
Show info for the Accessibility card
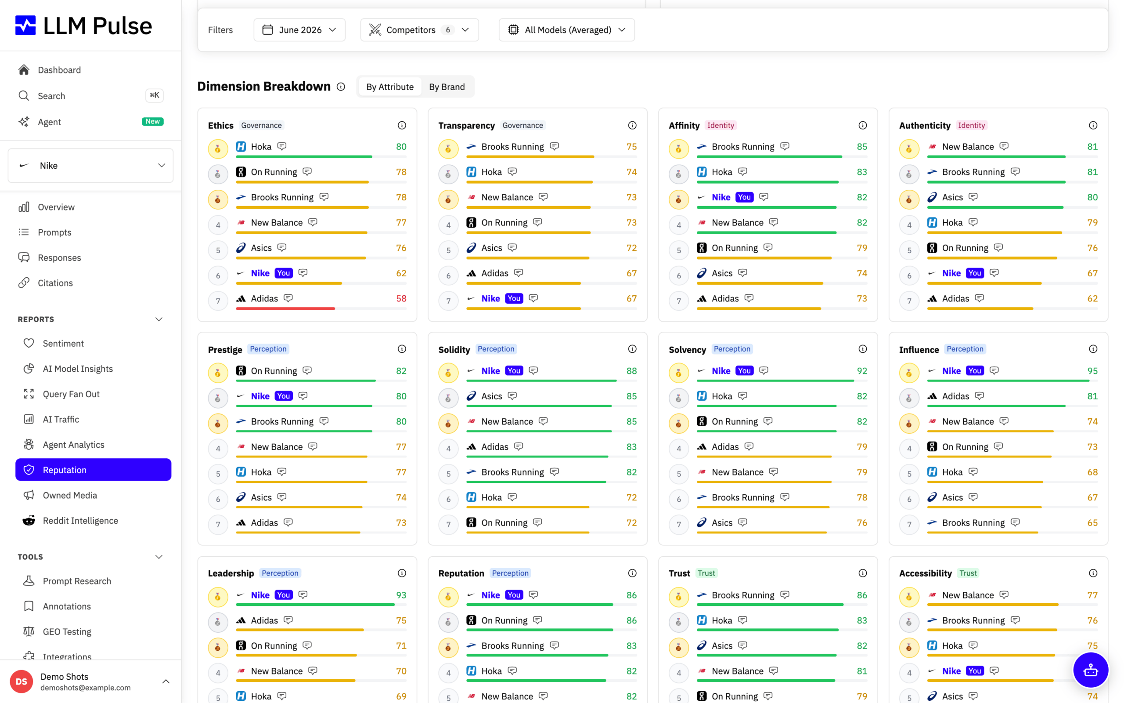point(1093,573)
